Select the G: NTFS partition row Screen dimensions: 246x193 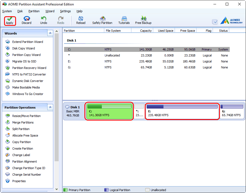pos(147,67)
